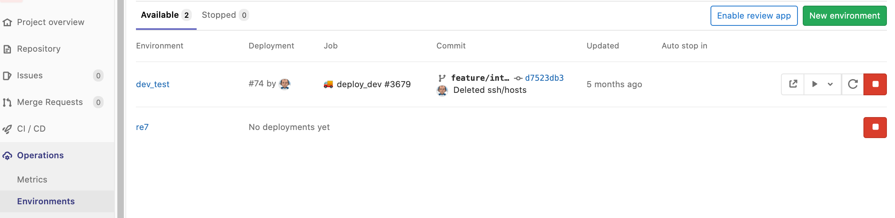Click the Project overview home icon
The height and width of the screenshot is (218, 895).
tap(7, 23)
